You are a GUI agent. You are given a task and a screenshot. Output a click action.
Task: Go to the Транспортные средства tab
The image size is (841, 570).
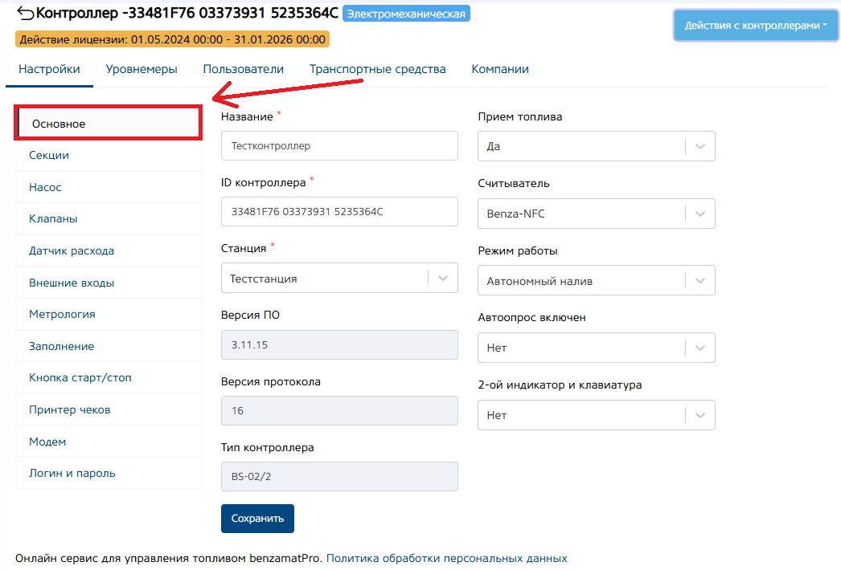(x=377, y=69)
